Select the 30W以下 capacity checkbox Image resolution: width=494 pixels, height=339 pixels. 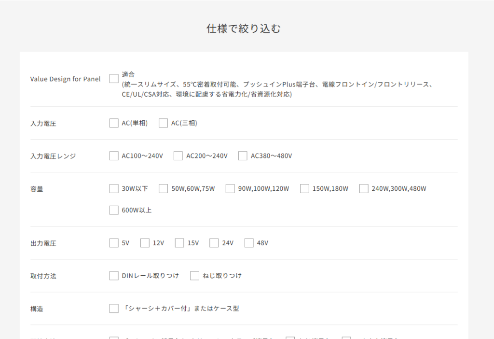click(x=114, y=189)
